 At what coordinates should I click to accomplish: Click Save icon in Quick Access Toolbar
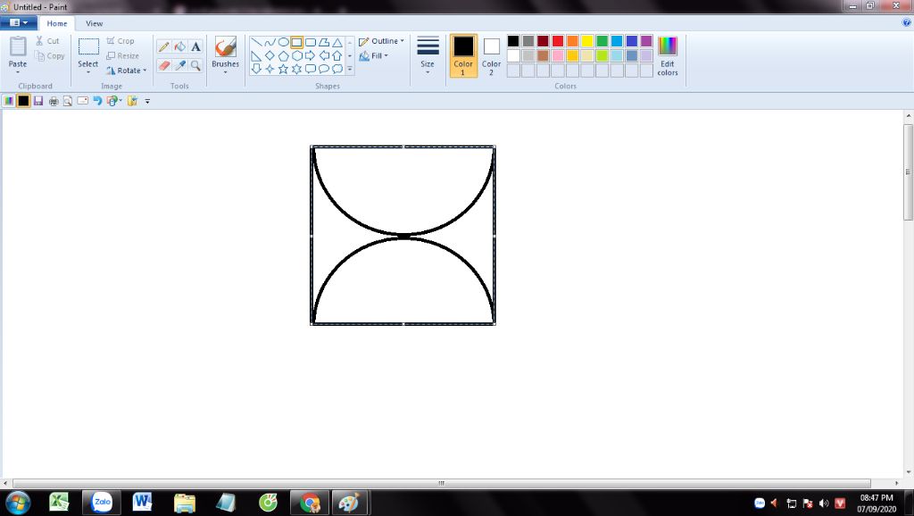pyautogui.click(x=38, y=101)
